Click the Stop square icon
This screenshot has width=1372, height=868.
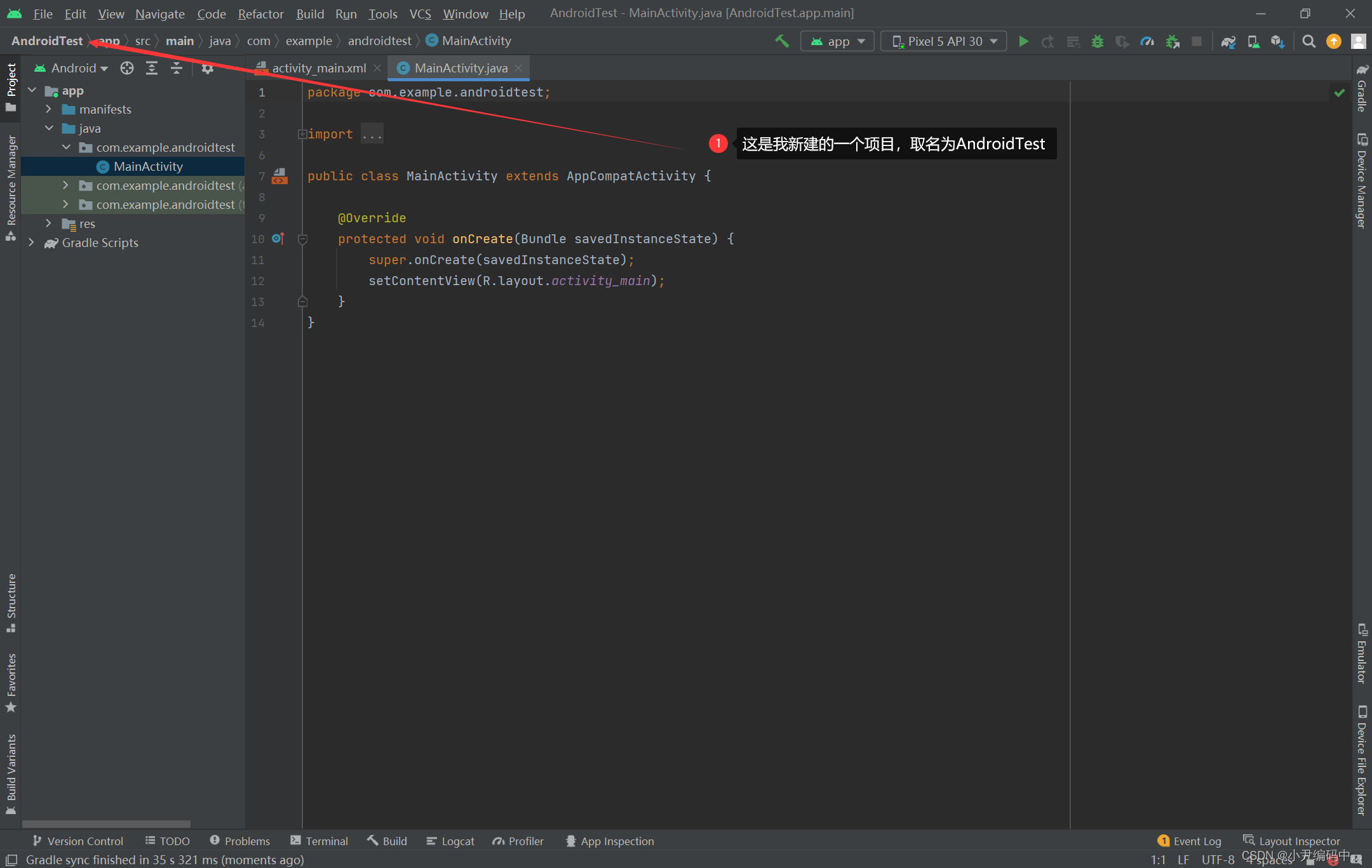click(x=1197, y=41)
